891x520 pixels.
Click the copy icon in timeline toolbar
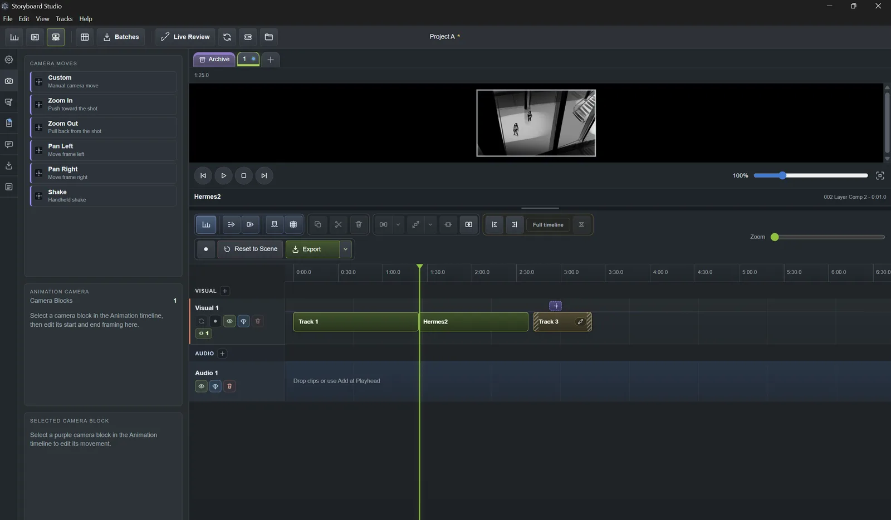click(x=317, y=224)
